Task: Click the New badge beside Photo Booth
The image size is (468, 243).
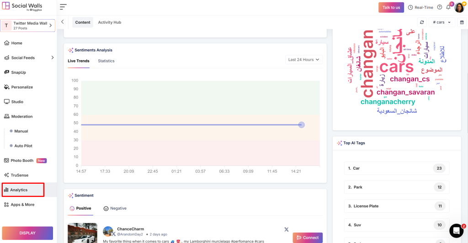Action: (x=42, y=160)
